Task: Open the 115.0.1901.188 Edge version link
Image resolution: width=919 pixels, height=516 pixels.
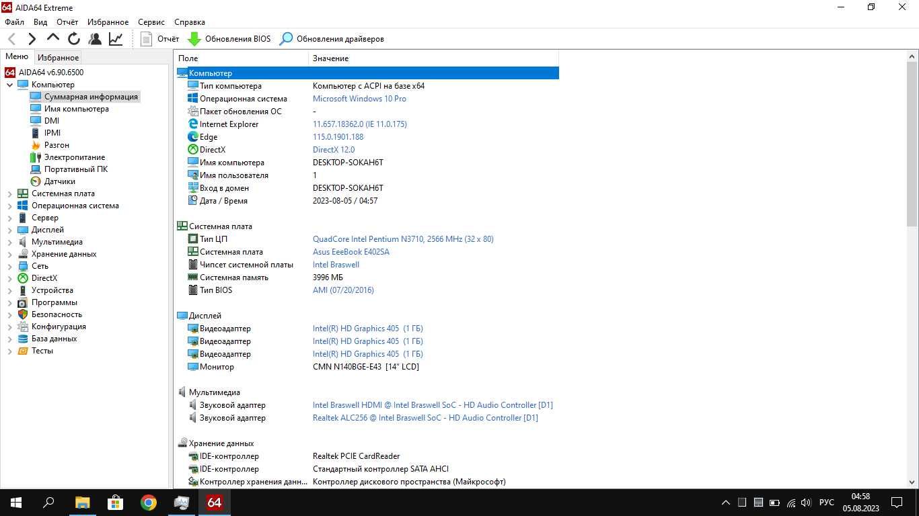Action: [x=338, y=137]
